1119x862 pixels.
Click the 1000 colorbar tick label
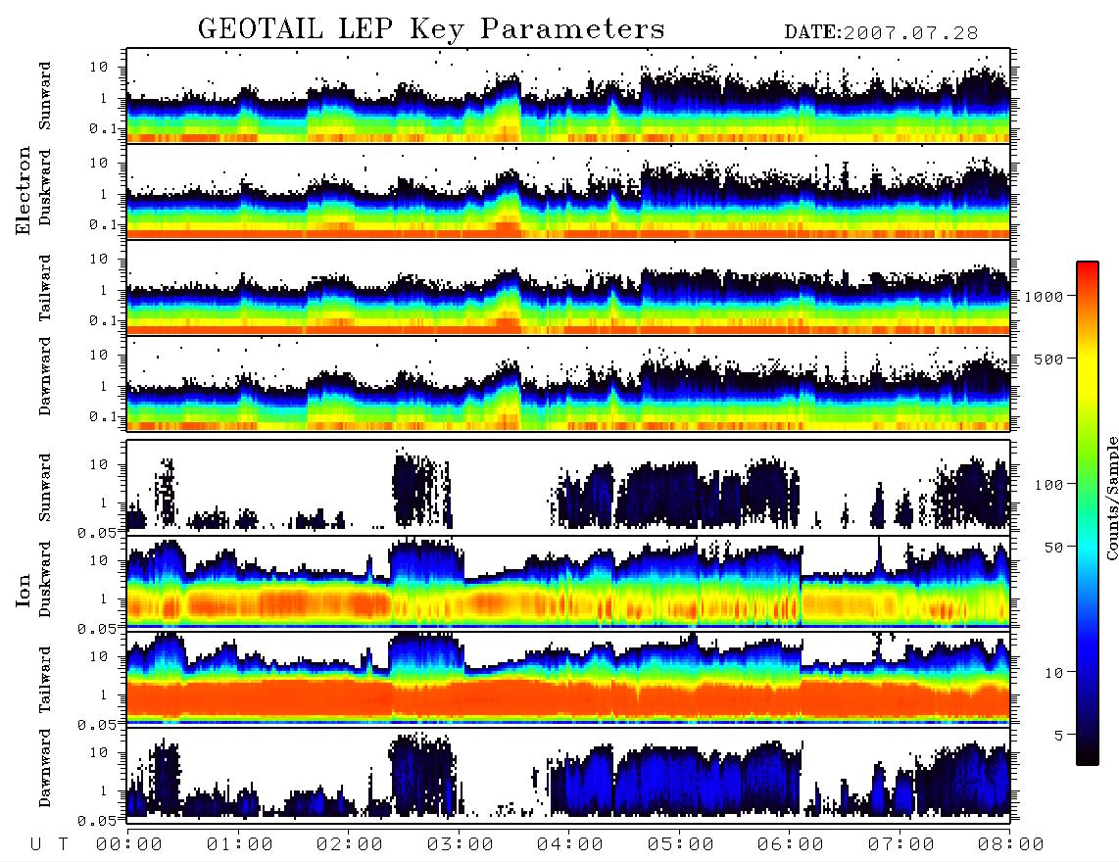pos(1045,297)
